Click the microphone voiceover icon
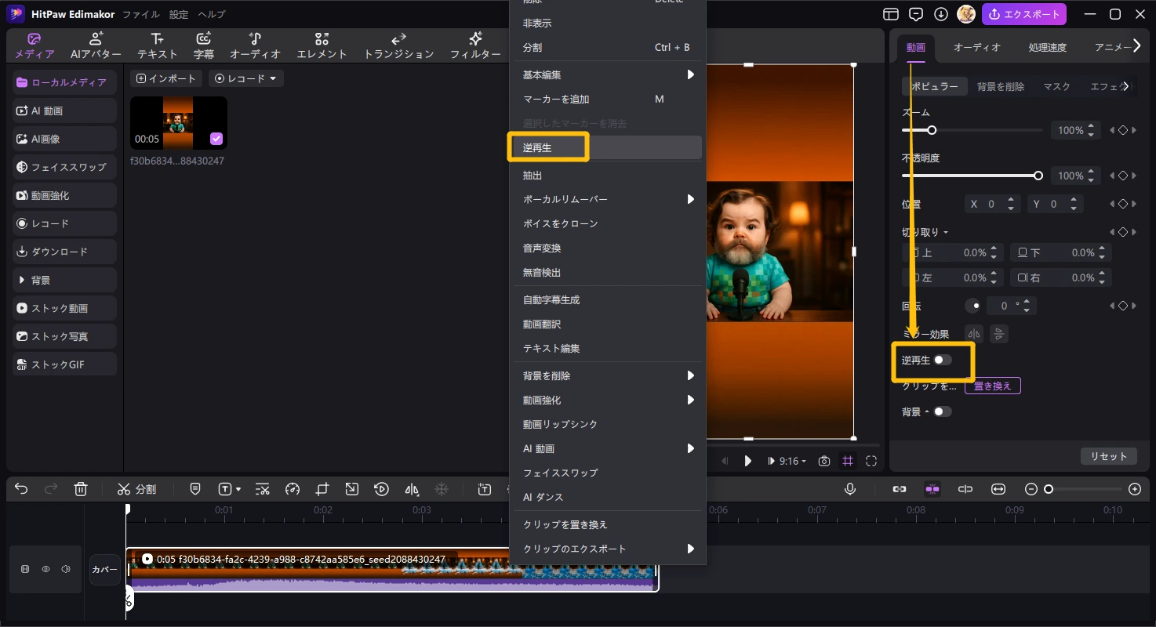1156x627 pixels. 850,489
